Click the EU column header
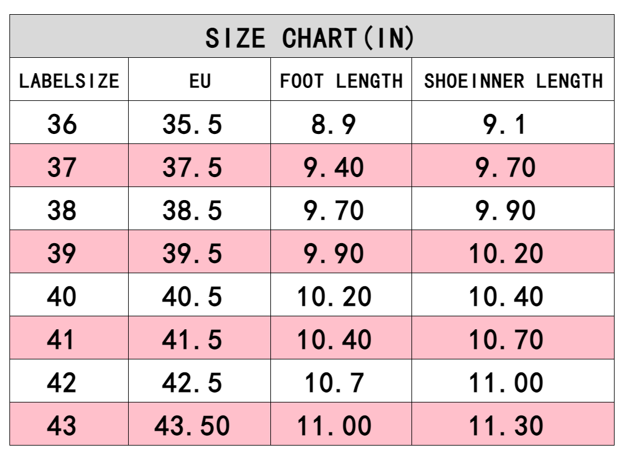 click(200, 80)
